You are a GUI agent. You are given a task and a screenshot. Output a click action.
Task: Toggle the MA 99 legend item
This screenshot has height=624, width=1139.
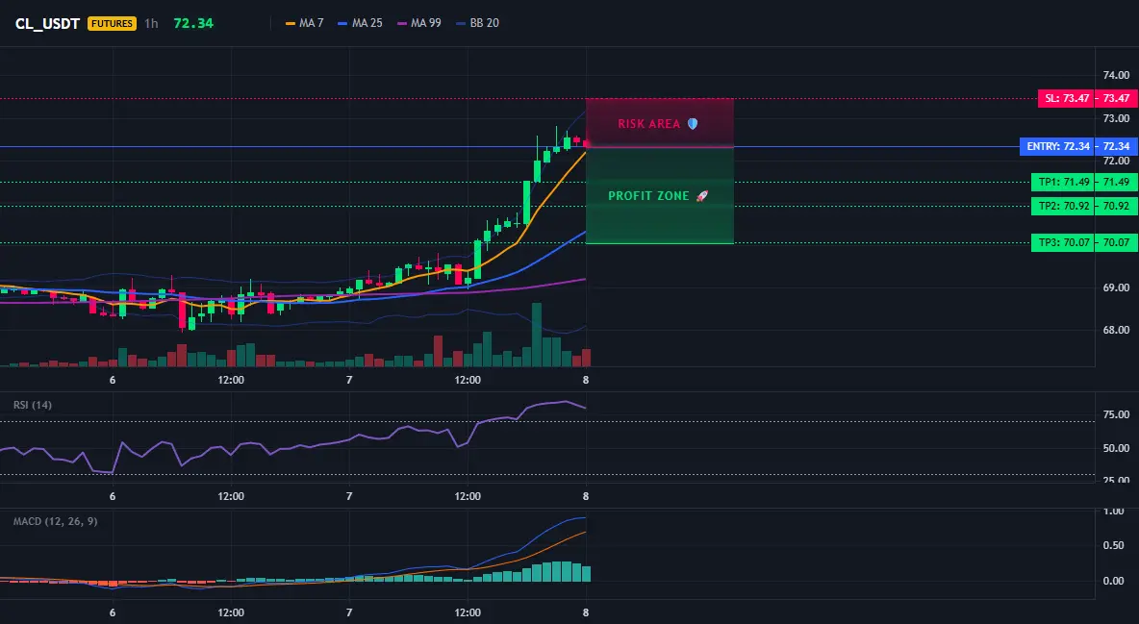pyautogui.click(x=419, y=23)
